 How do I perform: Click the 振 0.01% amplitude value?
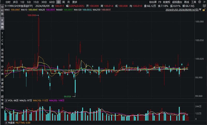(x=175, y=6)
